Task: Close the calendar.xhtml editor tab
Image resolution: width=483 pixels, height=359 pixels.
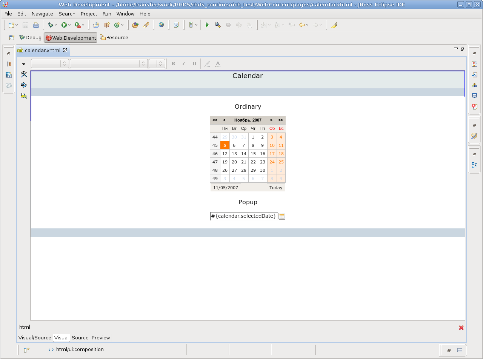Action: coord(65,50)
